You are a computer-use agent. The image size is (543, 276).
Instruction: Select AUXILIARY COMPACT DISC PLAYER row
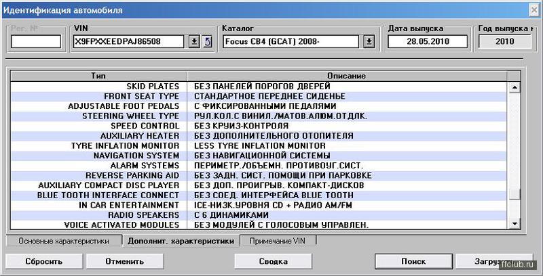(259, 185)
